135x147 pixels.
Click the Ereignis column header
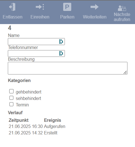pos(53,120)
